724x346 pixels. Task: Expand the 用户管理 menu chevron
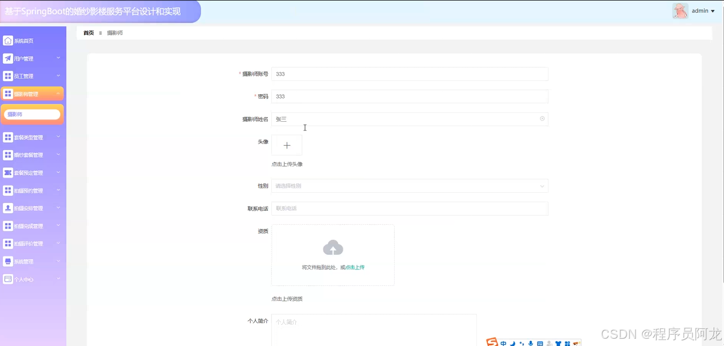coord(59,58)
